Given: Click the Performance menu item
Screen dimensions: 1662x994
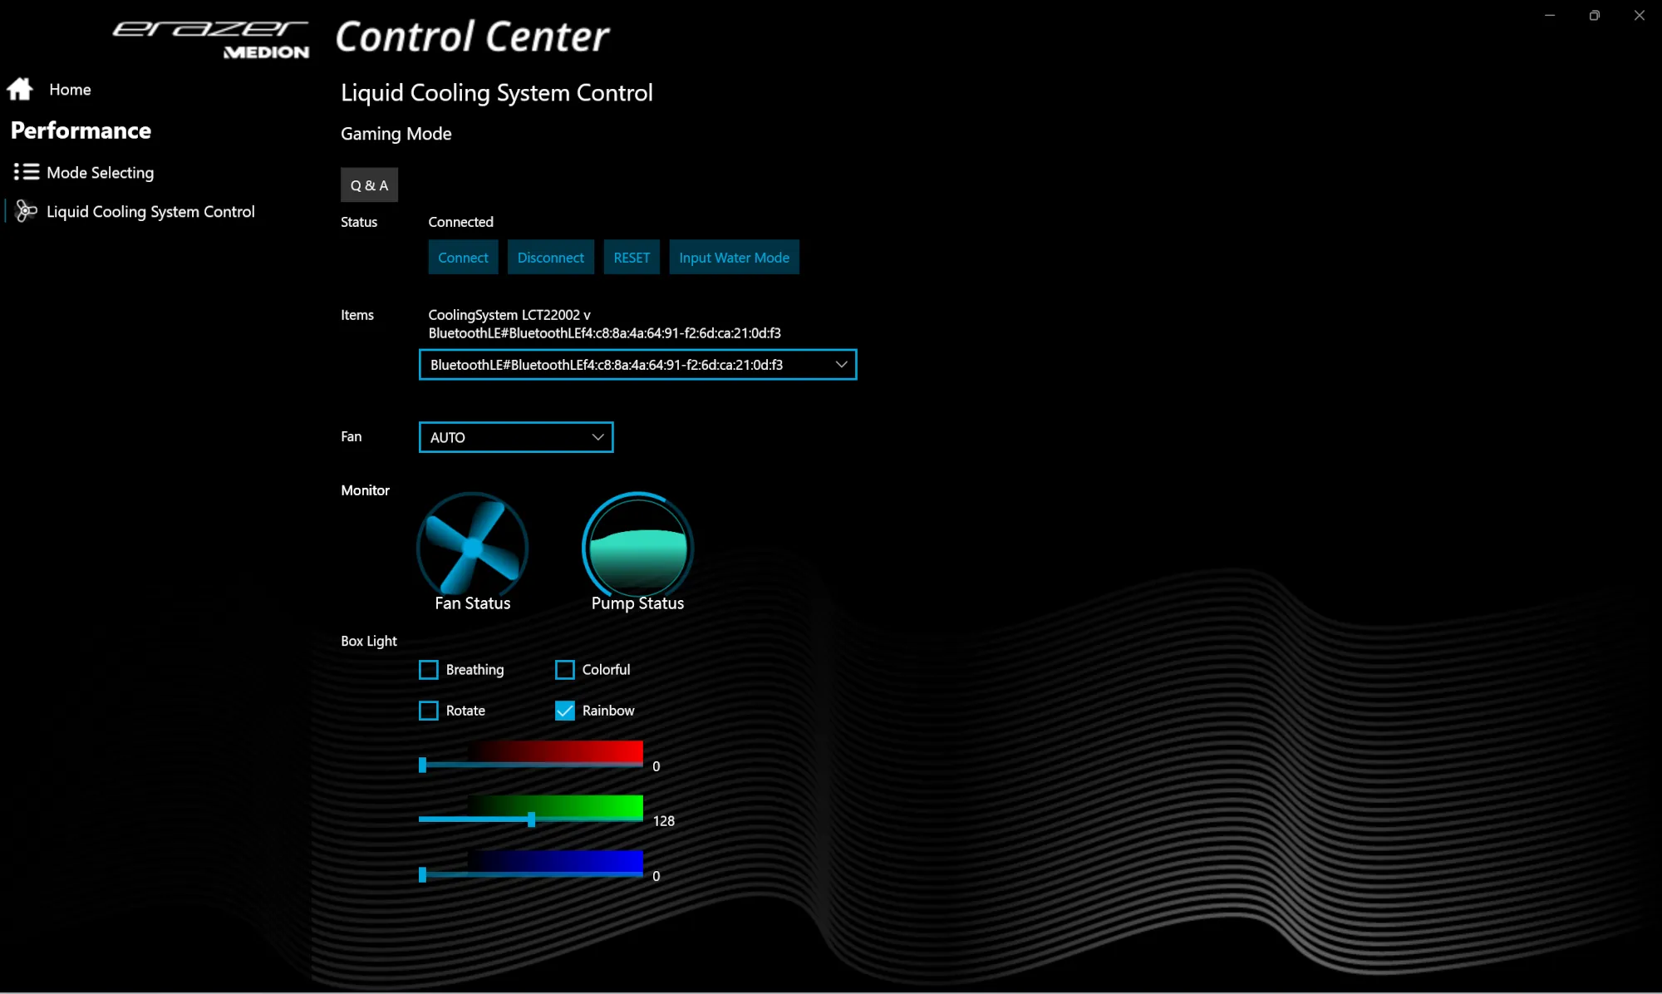Looking at the screenshot, I should coord(81,130).
